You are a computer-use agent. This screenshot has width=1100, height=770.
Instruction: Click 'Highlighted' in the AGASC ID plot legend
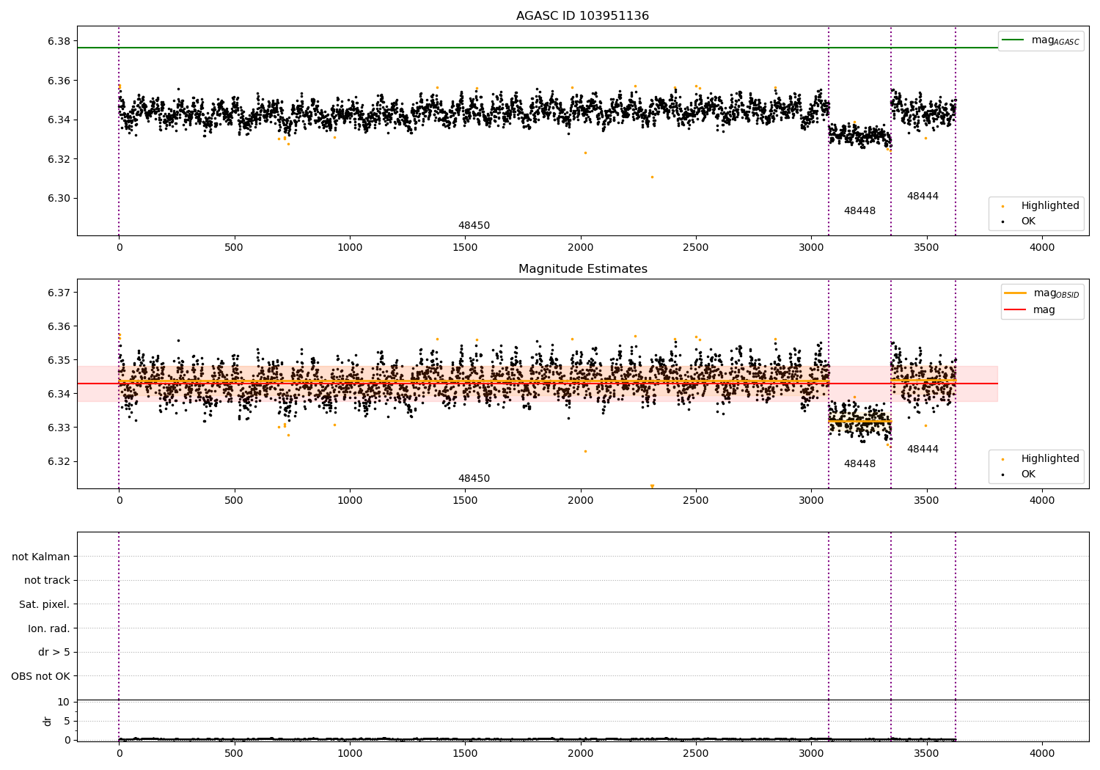(1050, 205)
